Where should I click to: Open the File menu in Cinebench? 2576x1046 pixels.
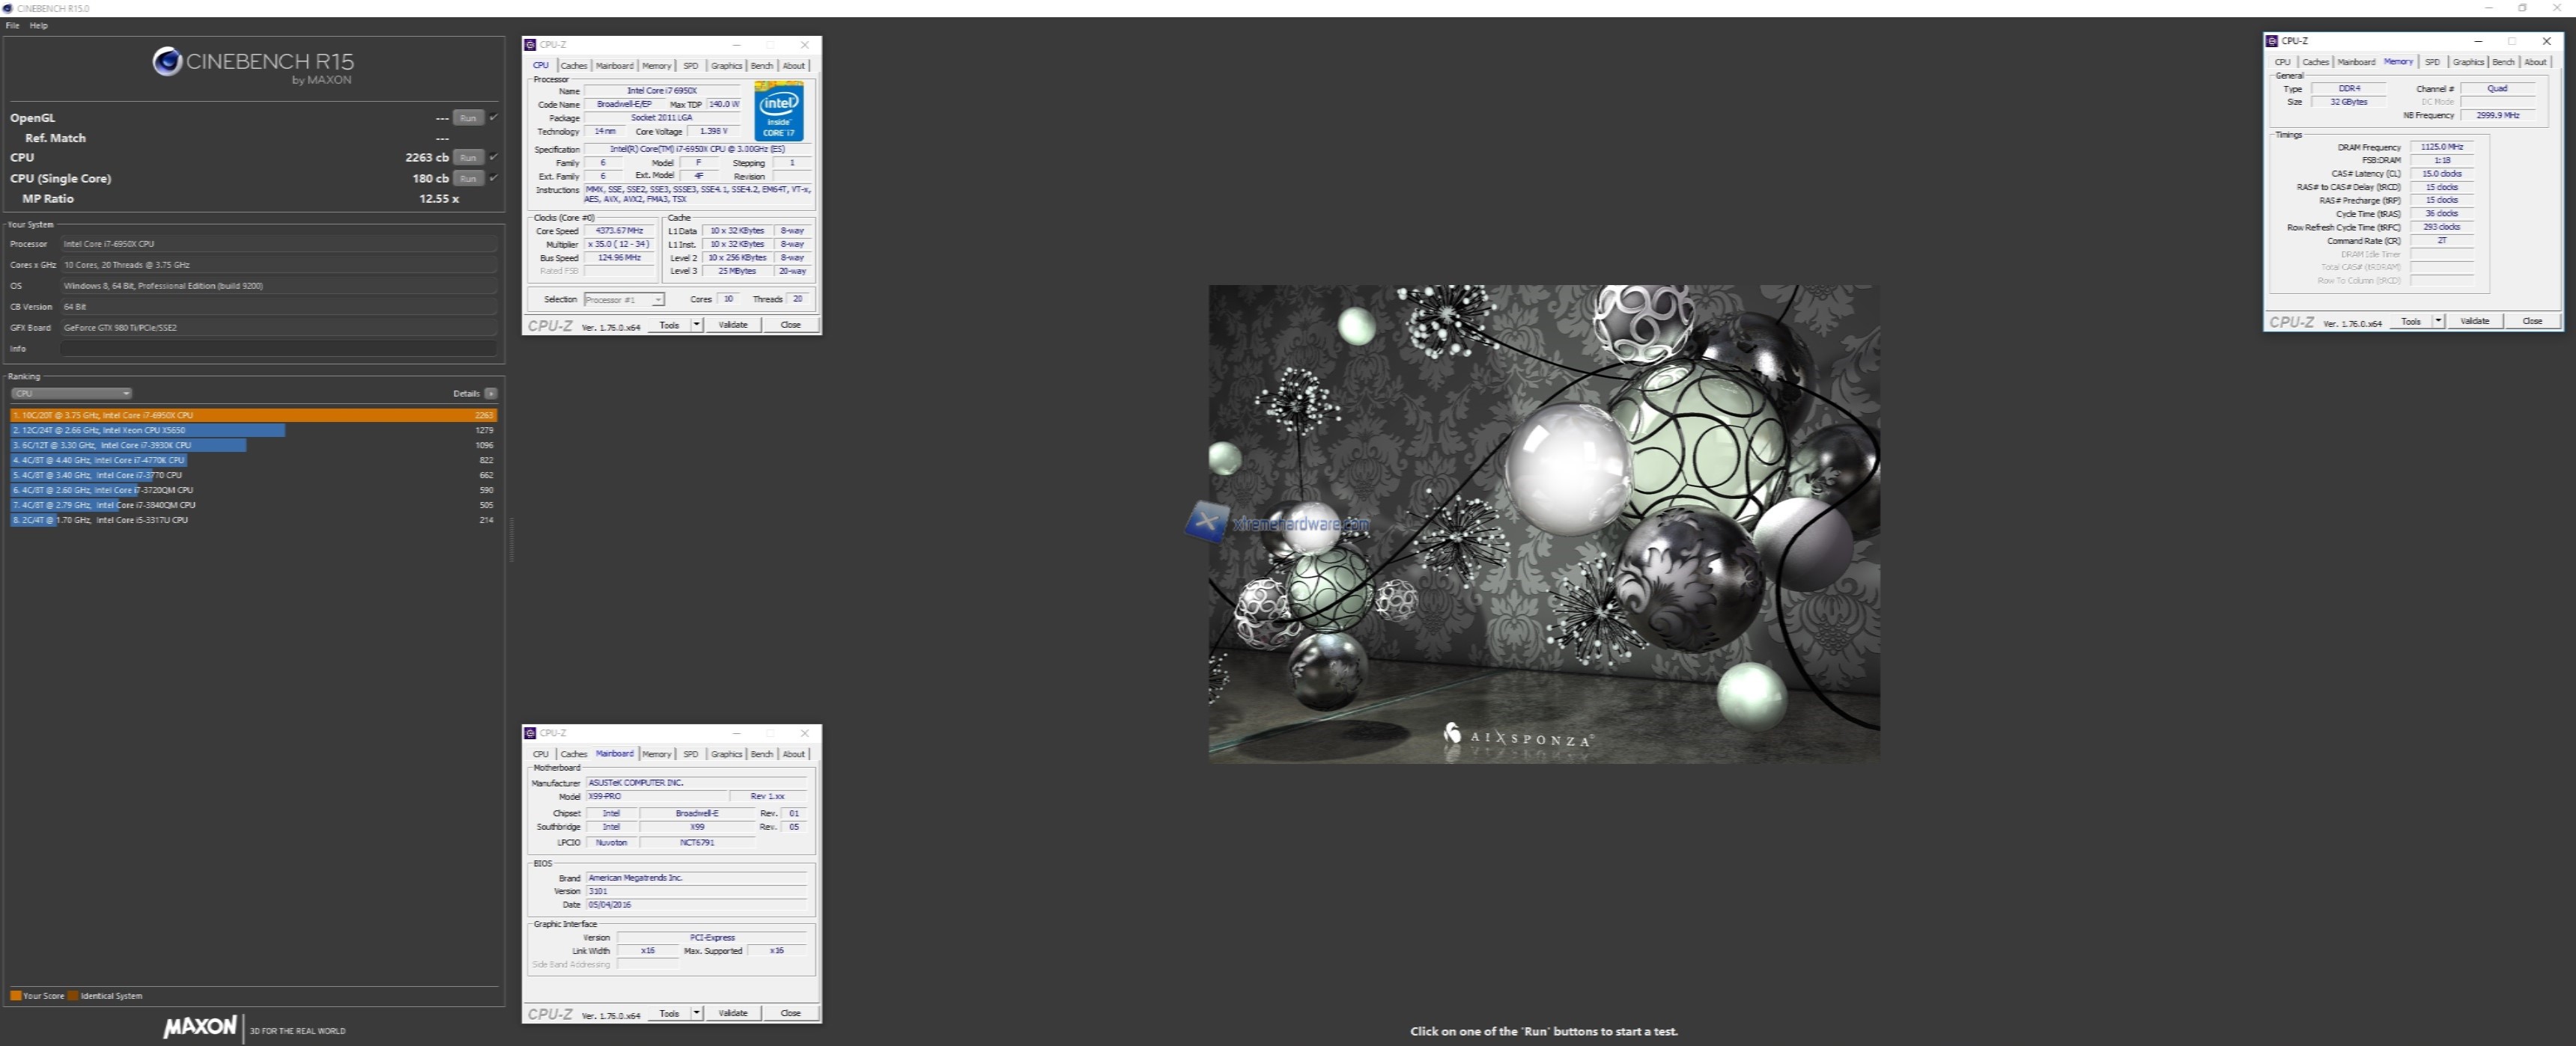tap(11, 25)
